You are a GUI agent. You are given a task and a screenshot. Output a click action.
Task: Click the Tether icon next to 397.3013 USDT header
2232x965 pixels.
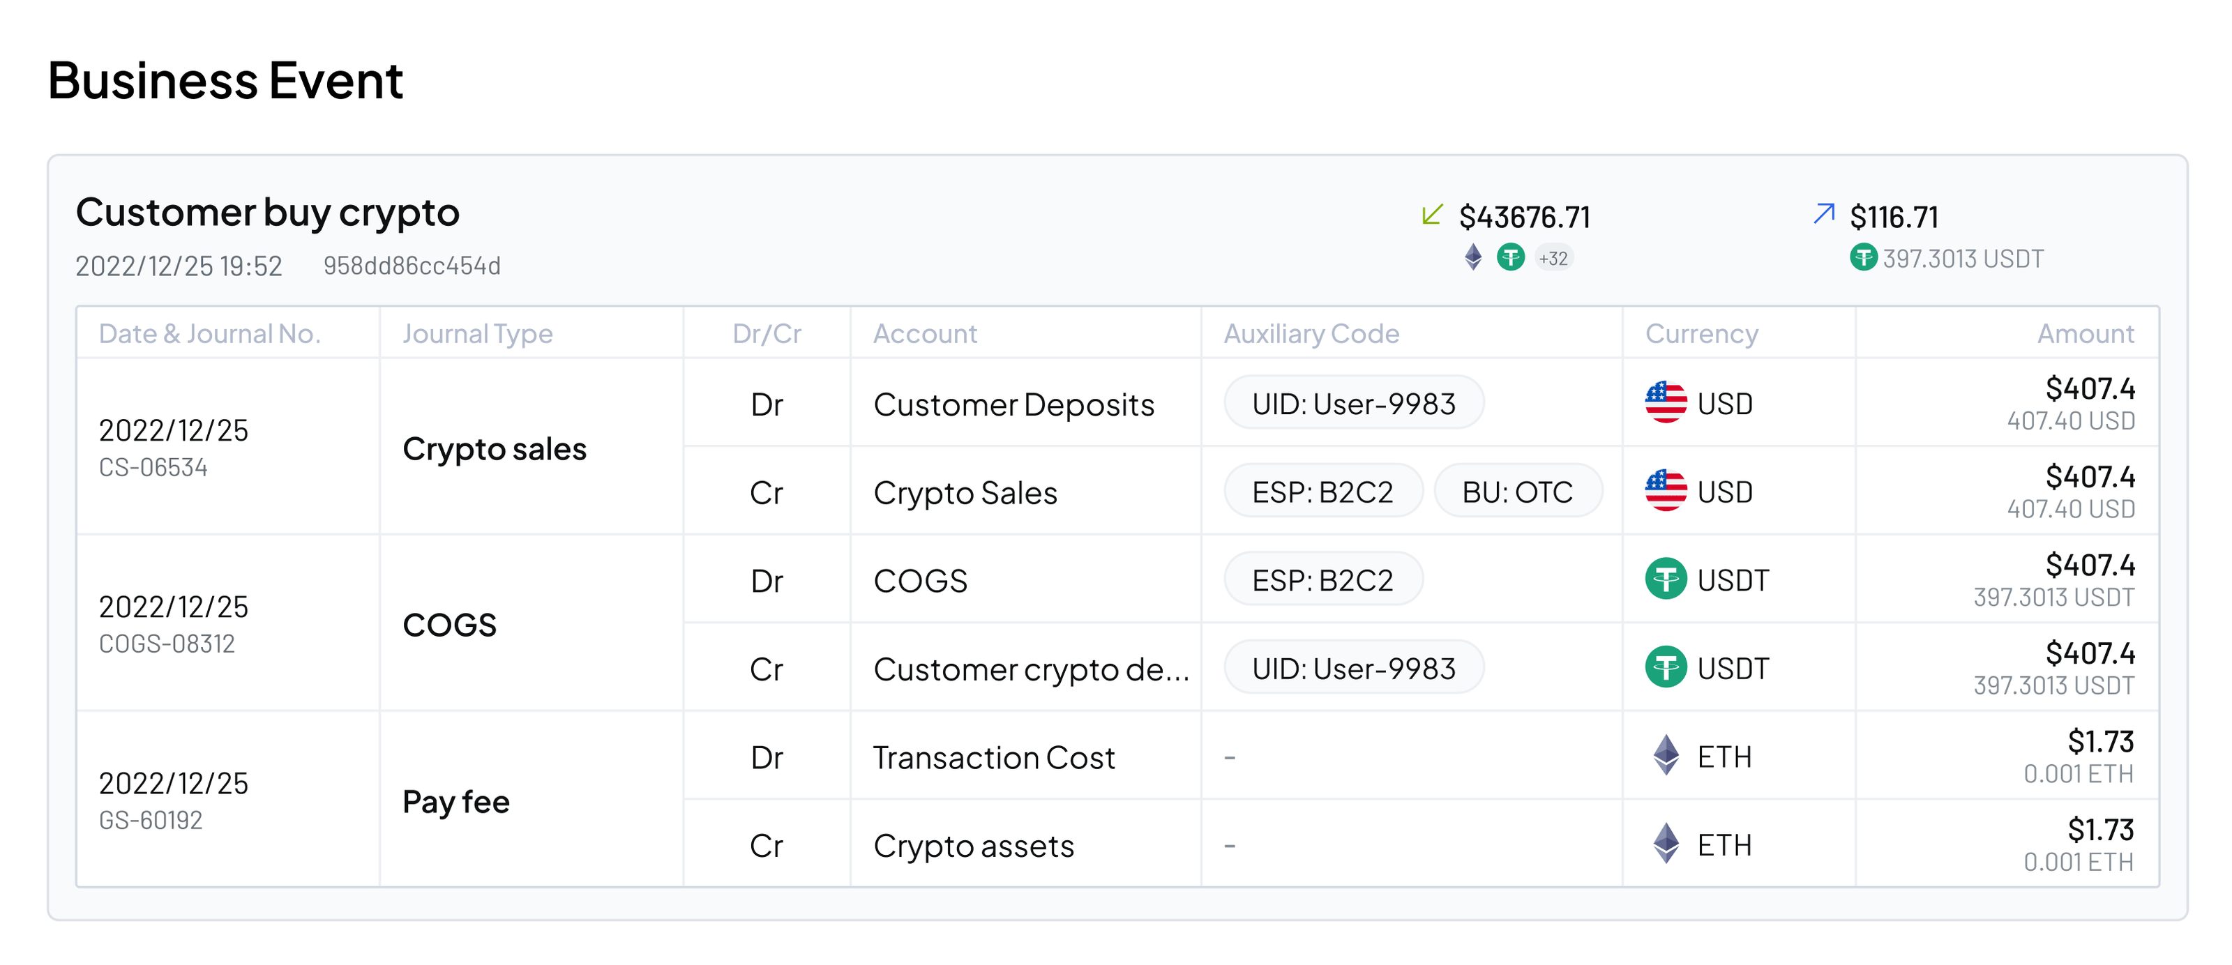pos(1864,257)
